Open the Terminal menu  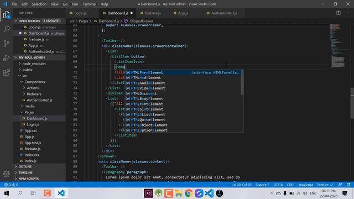click(x=89, y=4)
